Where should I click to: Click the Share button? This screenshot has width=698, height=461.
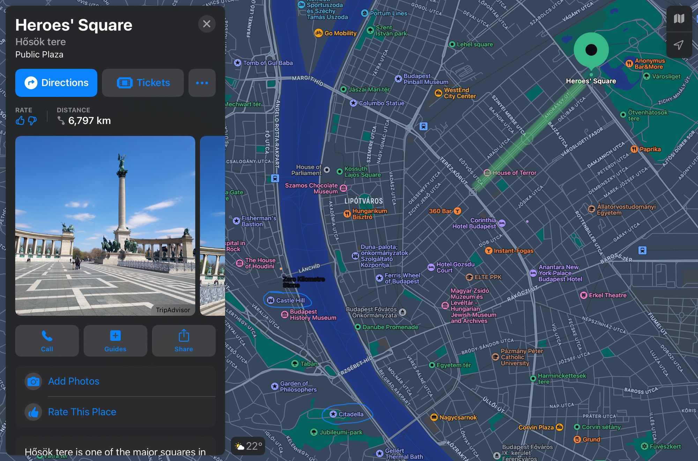coord(184,341)
